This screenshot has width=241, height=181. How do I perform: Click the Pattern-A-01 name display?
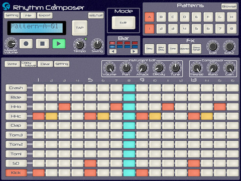point(37,28)
